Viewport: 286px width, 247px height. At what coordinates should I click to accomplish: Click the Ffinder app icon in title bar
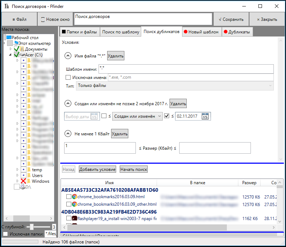[7, 6]
